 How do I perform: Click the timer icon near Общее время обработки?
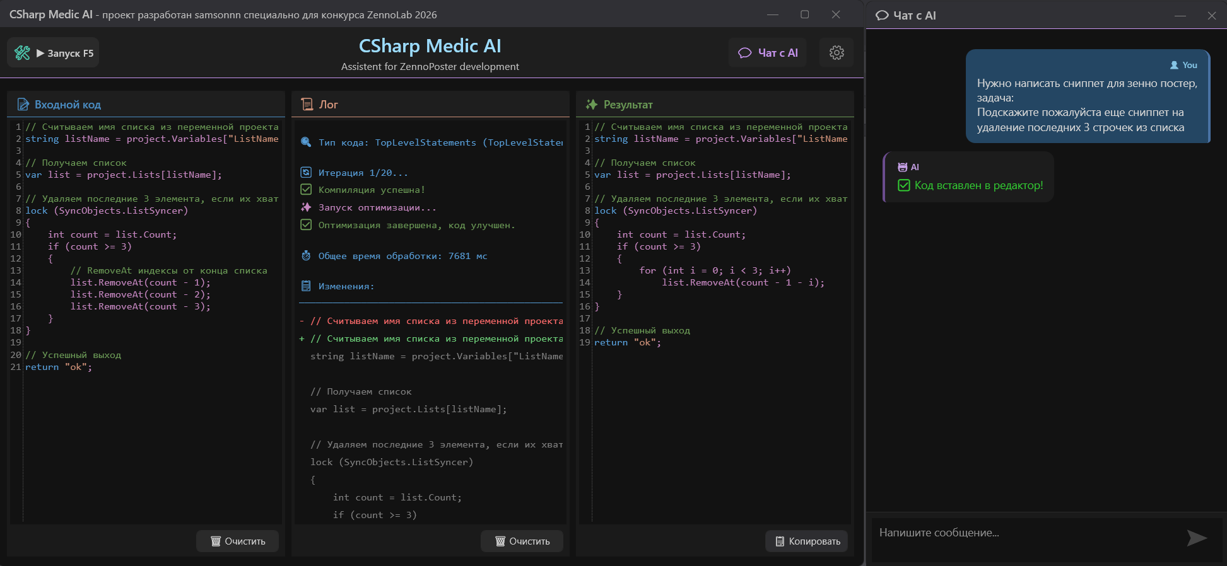306,256
